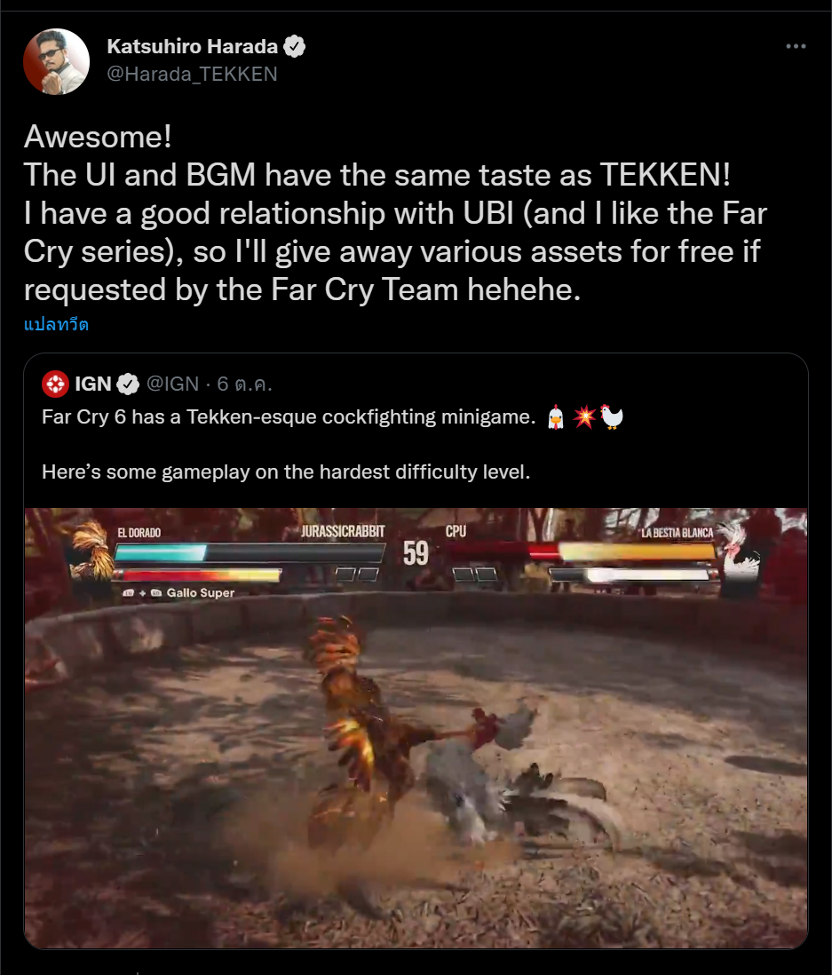832x975 pixels.
Task: Click La Bestia Blanca rooster portrait
Action: coord(741,553)
